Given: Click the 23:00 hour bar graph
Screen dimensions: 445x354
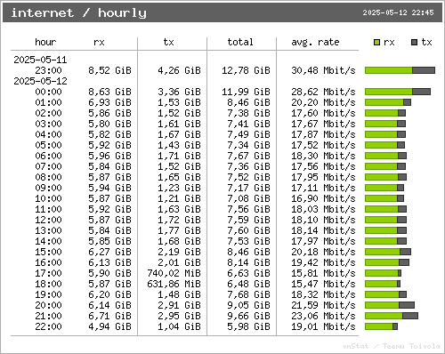Looking at the screenshot, I should (400, 70).
